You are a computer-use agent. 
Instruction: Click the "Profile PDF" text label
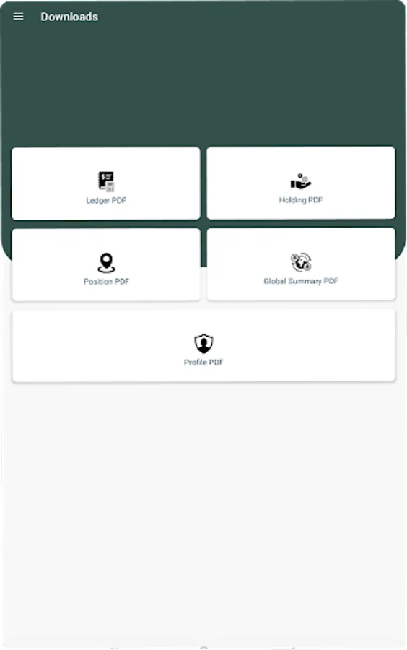coord(203,363)
